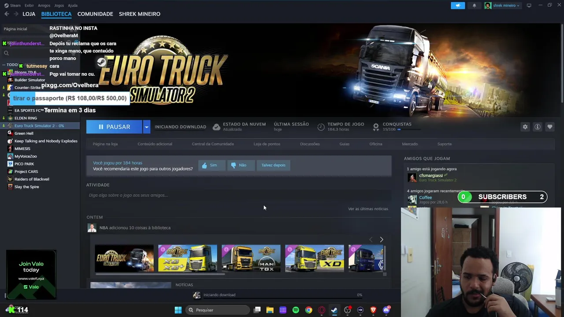Open Central da Comunidade link
This screenshot has height=317, width=564.
(x=213, y=144)
